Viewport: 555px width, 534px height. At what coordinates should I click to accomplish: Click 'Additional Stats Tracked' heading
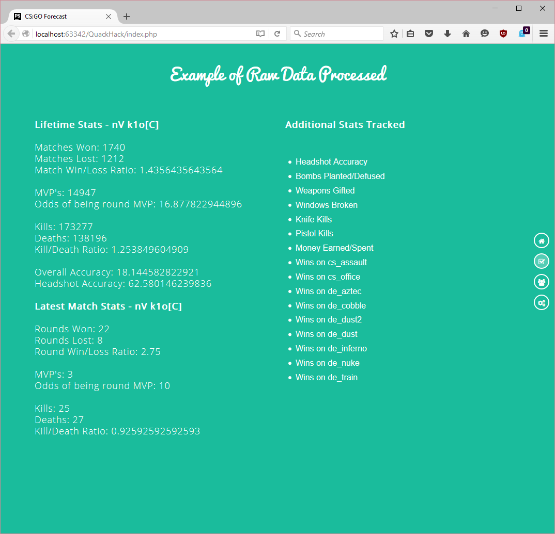[345, 125]
